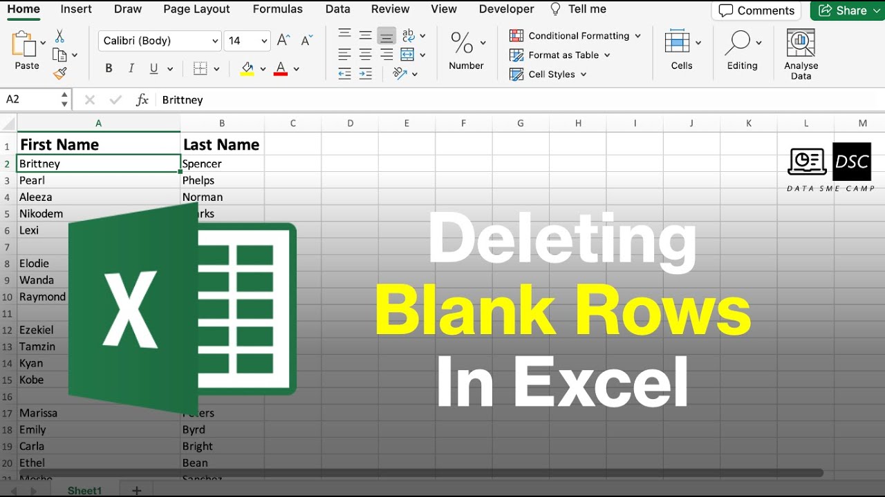Screen dimensions: 885x497
Task: Click the horizontal scrollbar
Action: pos(421,474)
